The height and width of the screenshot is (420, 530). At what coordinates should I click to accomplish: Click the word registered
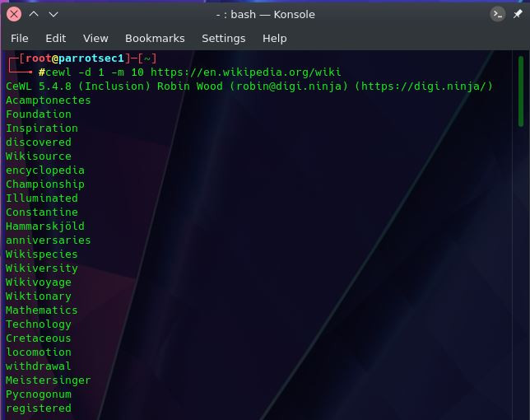(x=39, y=408)
